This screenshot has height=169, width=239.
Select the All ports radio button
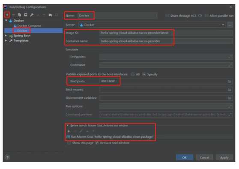pyautogui.click(x=133, y=74)
